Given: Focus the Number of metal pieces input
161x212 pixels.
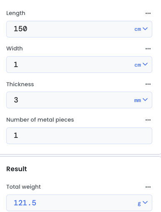Looking at the screenshot, I should click(x=79, y=136).
